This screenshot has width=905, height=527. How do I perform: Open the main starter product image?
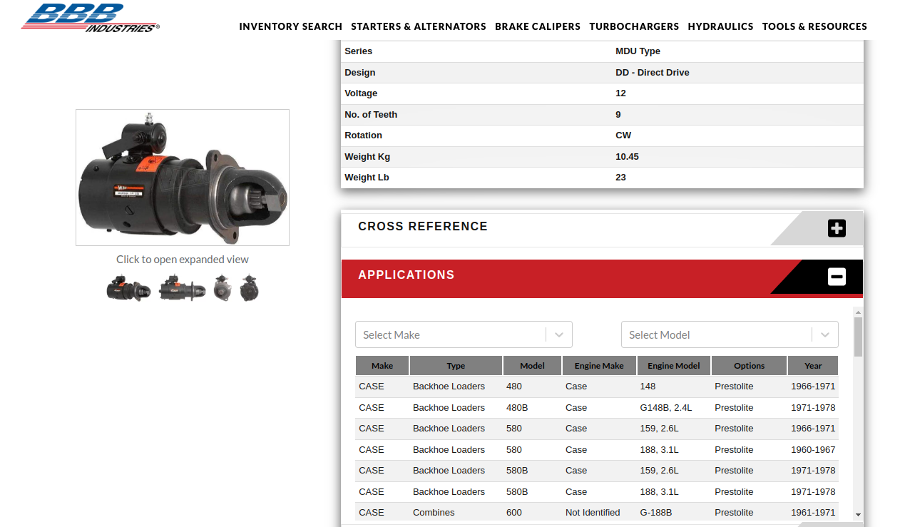(x=183, y=178)
